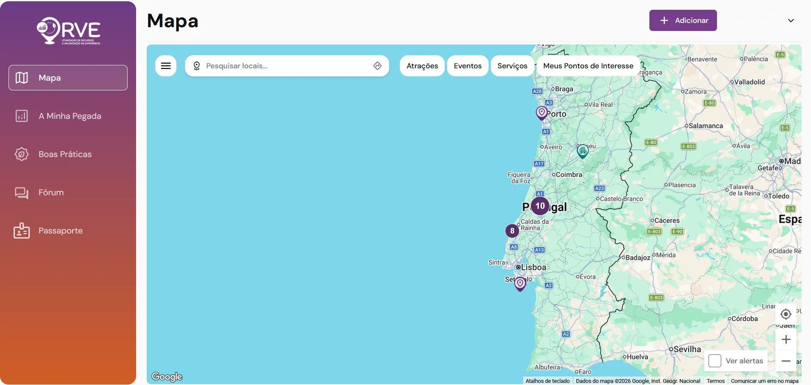This screenshot has height=385, width=811.
Task: Open the Fórum section
Action: pos(68,192)
